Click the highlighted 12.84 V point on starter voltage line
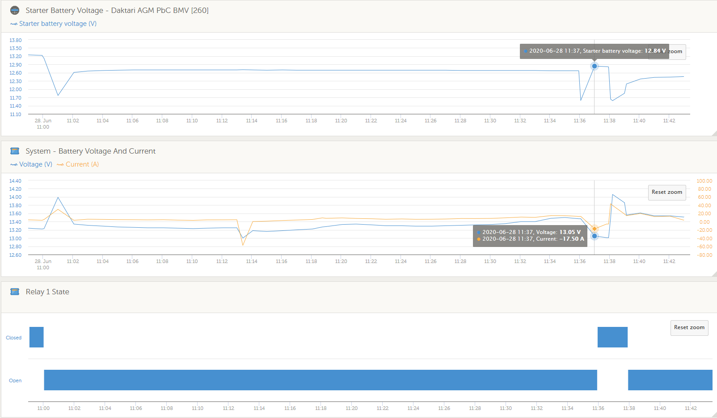The image size is (717, 418). 595,66
